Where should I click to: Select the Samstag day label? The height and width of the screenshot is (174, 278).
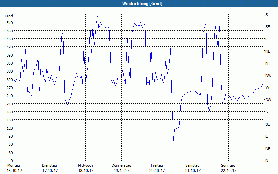point(193,166)
